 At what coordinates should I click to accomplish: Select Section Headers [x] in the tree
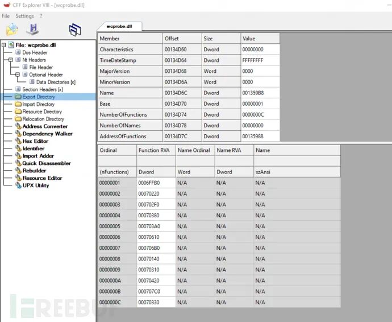coord(43,89)
